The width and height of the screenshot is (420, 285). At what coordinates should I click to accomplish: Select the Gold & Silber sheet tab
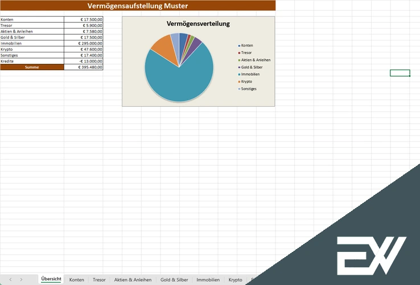tap(174, 280)
